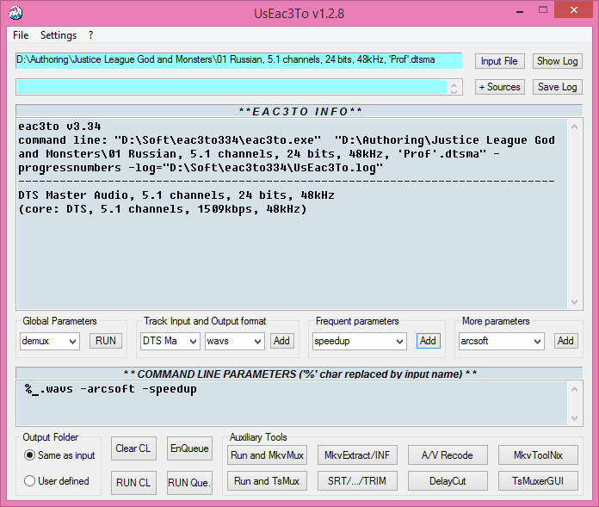Click the RUN Que. button
The image size is (599, 507).
[x=189, y=483]
